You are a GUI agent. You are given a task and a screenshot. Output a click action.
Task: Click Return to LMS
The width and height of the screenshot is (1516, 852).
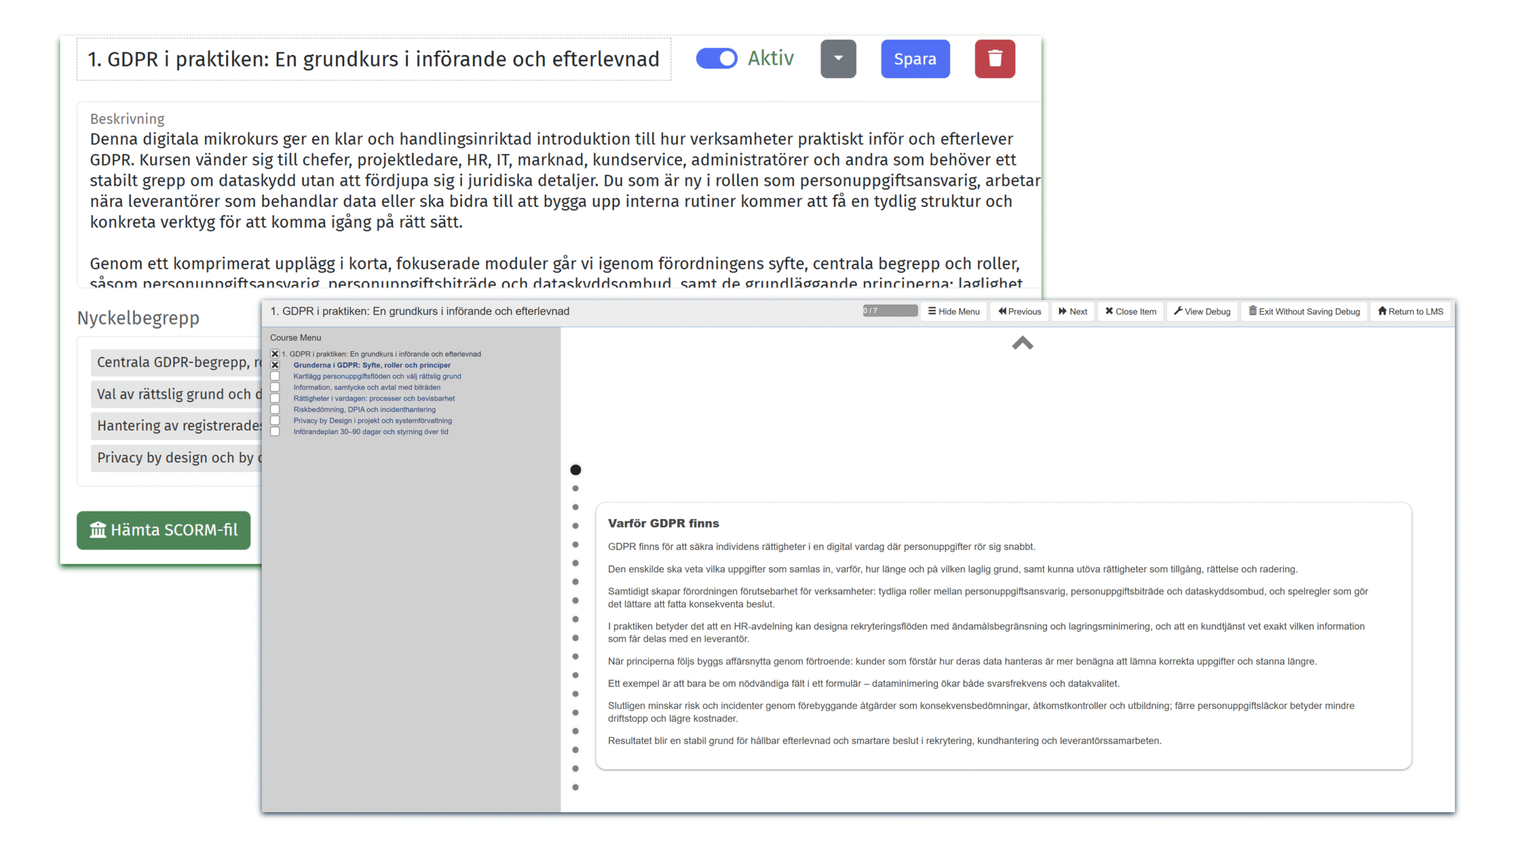click(1411, 311)
